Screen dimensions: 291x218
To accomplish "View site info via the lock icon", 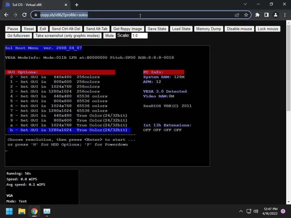I will pyautogui.click(x=36, y=15).
